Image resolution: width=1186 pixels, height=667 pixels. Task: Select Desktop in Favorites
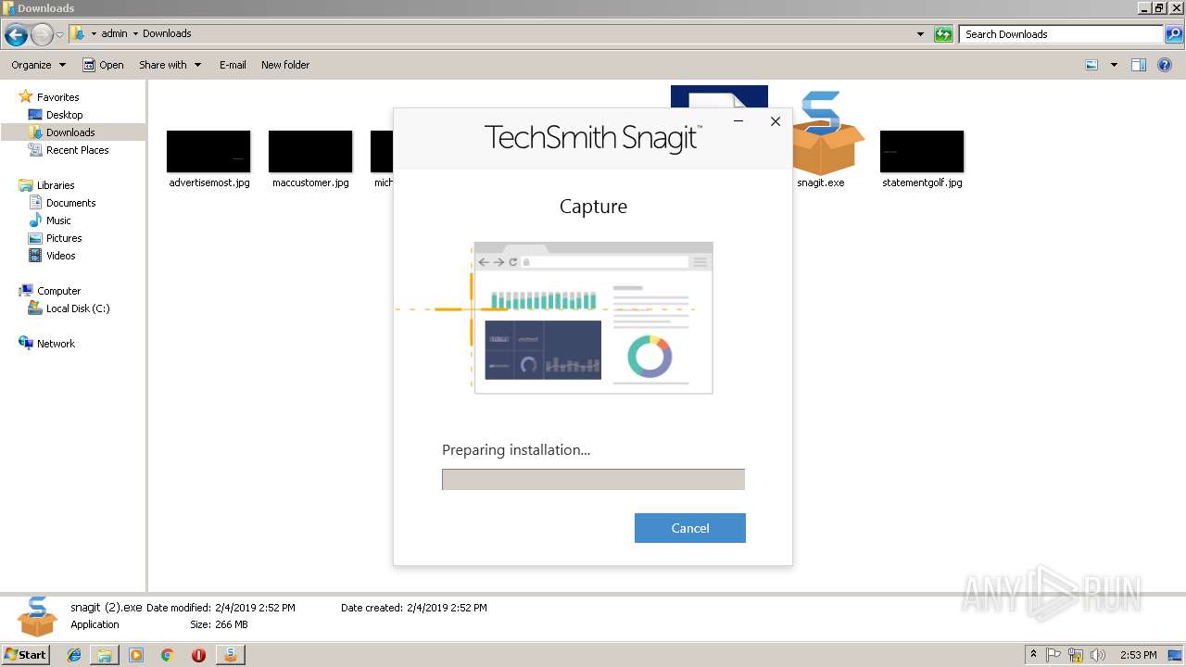(64, 115)
